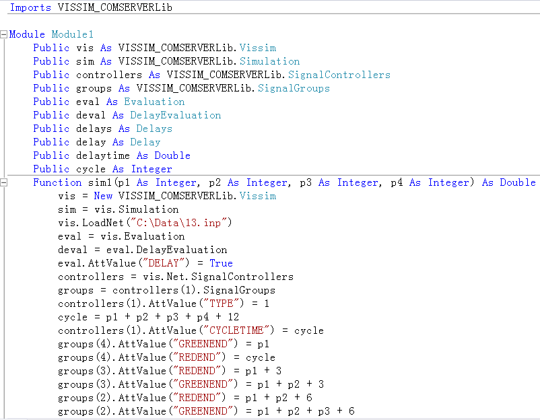This screenshot has height=420, width=540.
Task: Collapse the Module1 block
Action: point(4,34)
